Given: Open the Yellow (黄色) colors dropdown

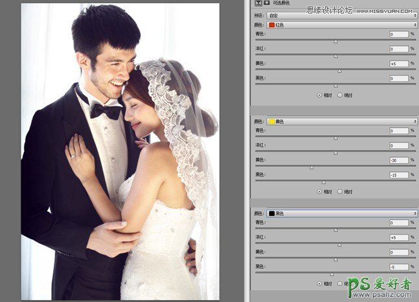Looking at the screenshot, I should click(x=341, y=120).
